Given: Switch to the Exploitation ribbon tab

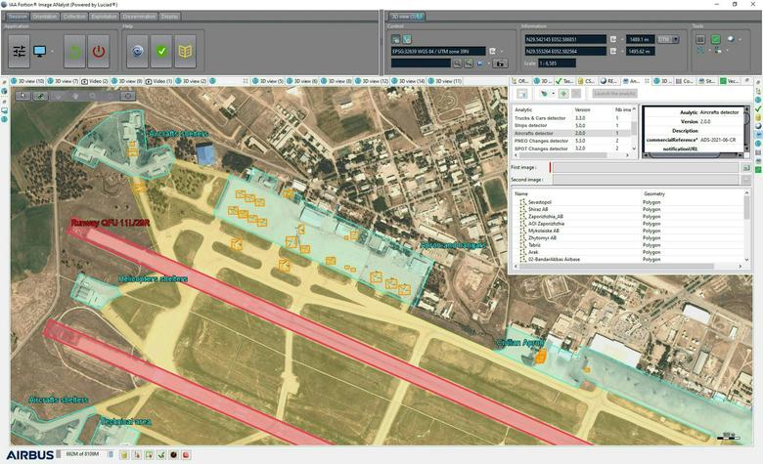Looking at the screenshot, I should (105, 17).
